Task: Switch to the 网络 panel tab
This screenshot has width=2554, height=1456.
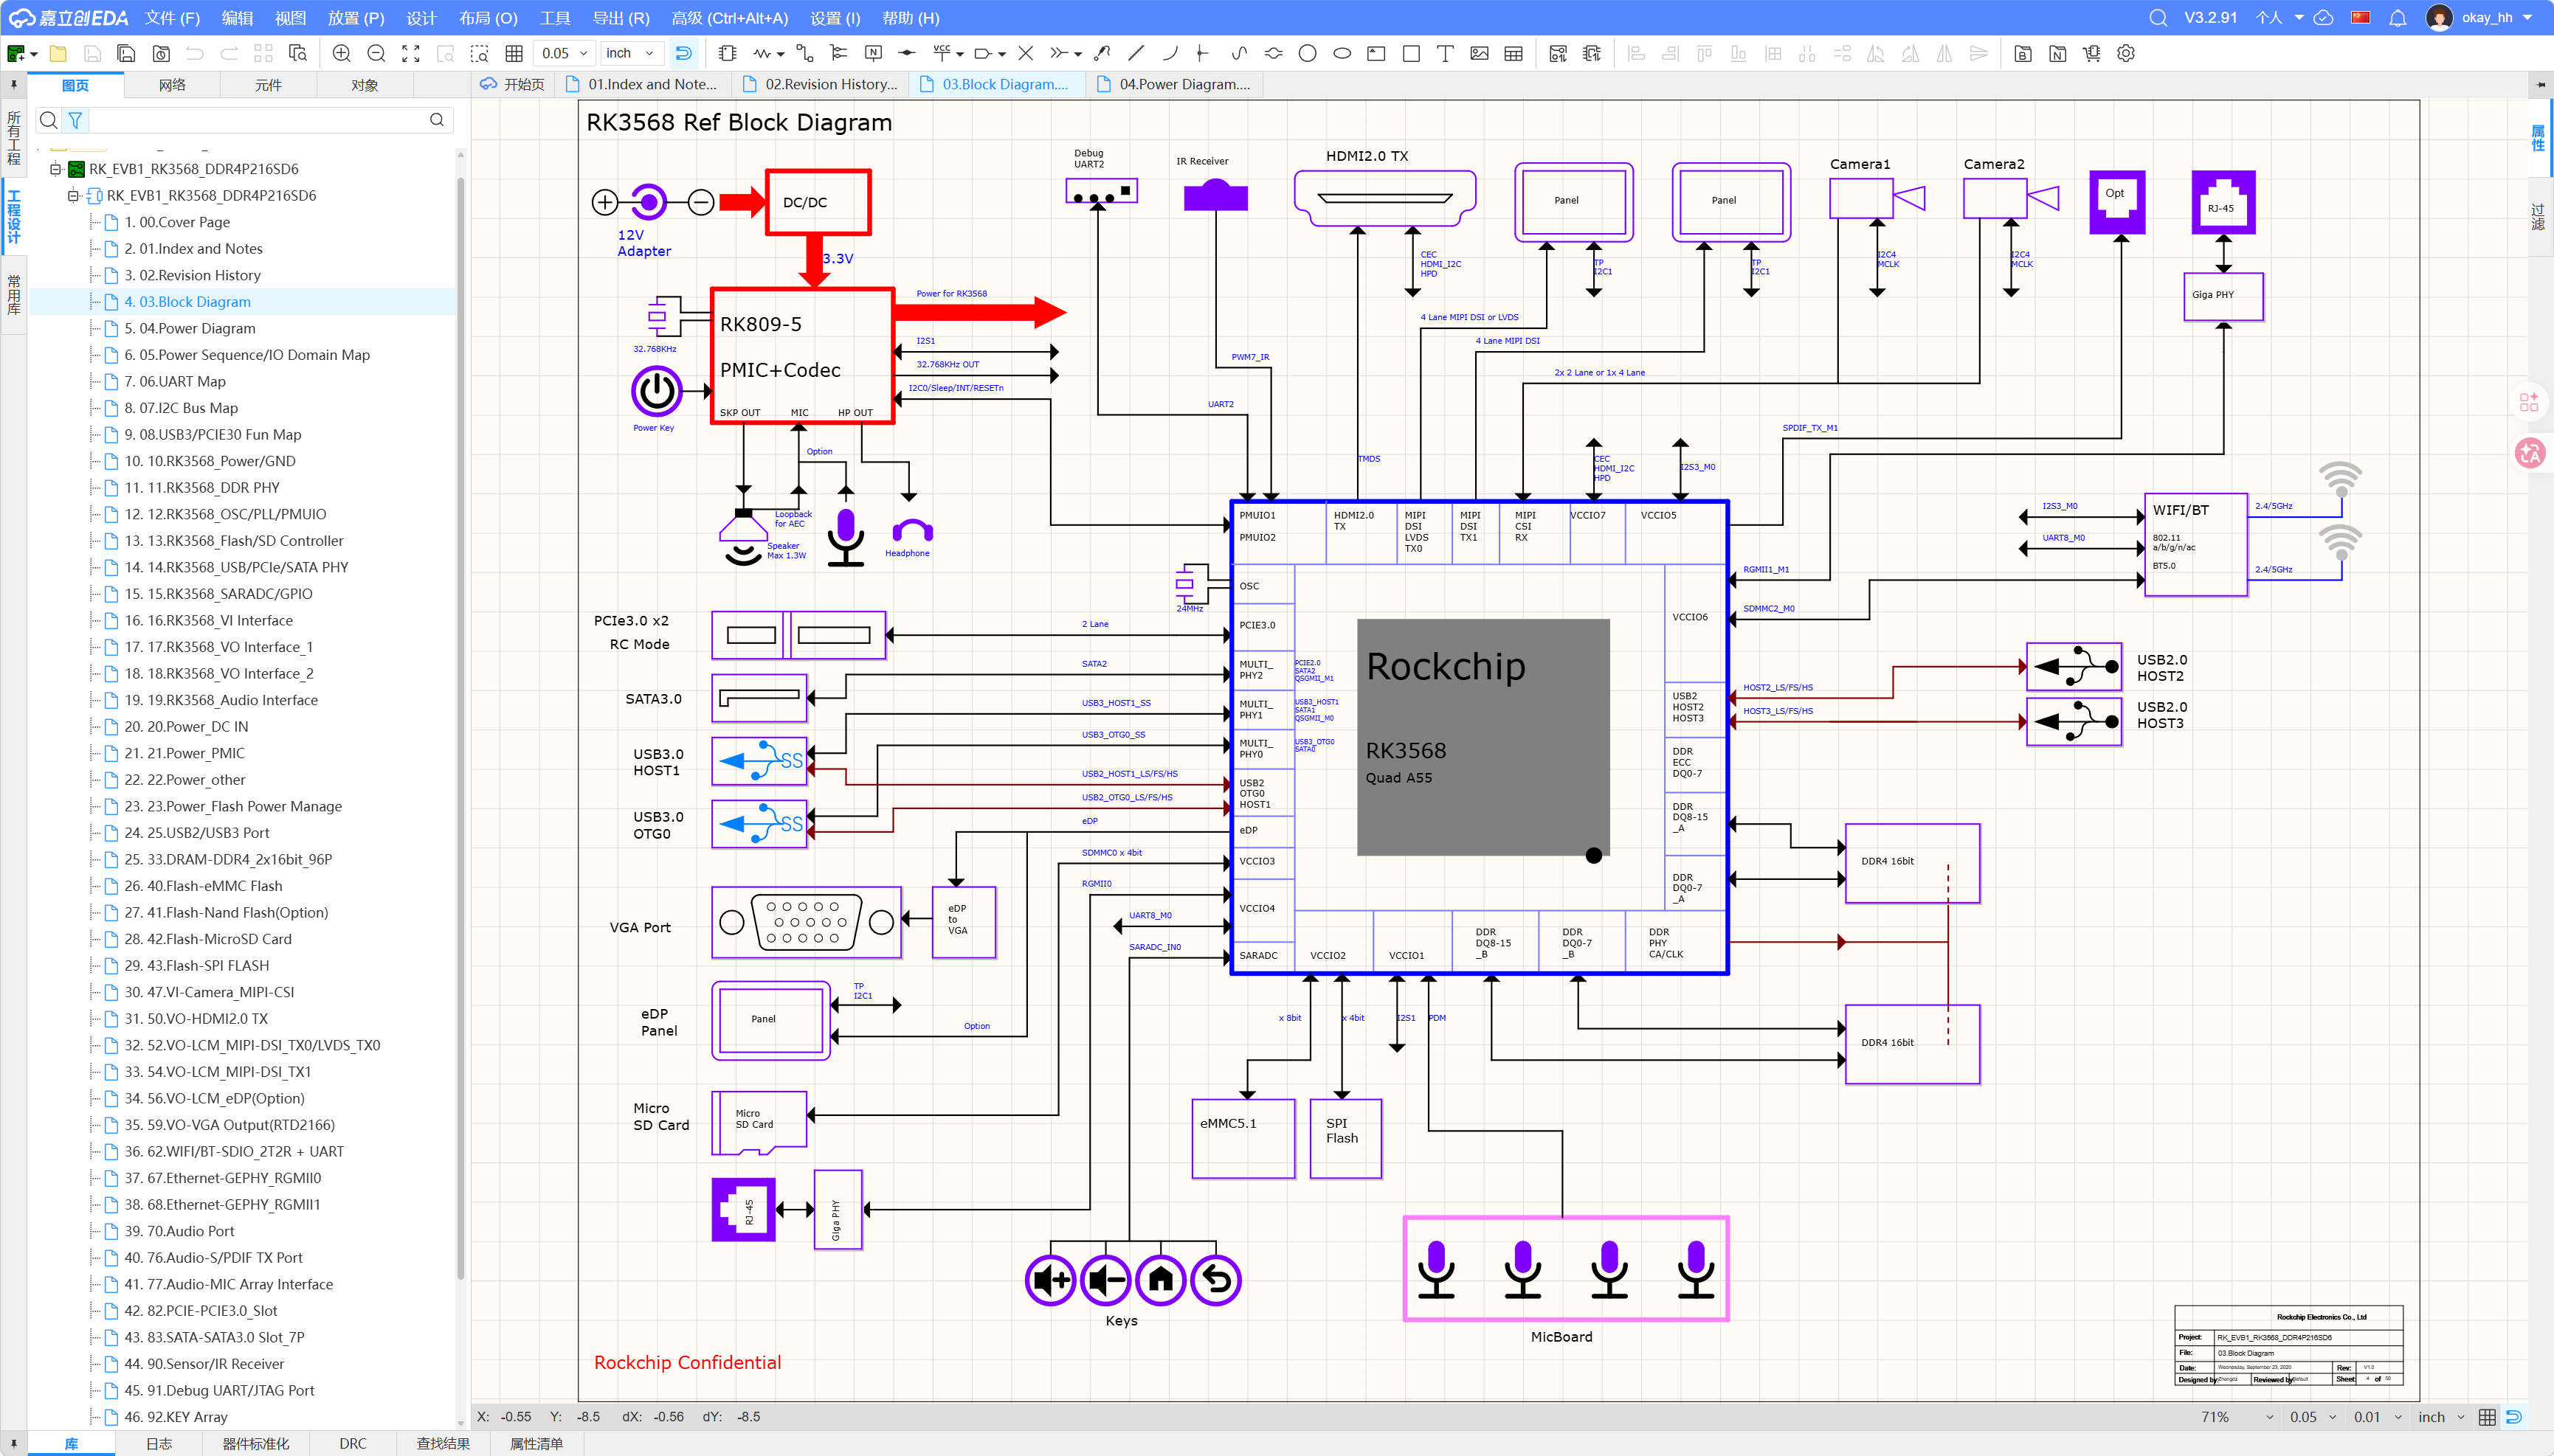Action: point(172,85)
